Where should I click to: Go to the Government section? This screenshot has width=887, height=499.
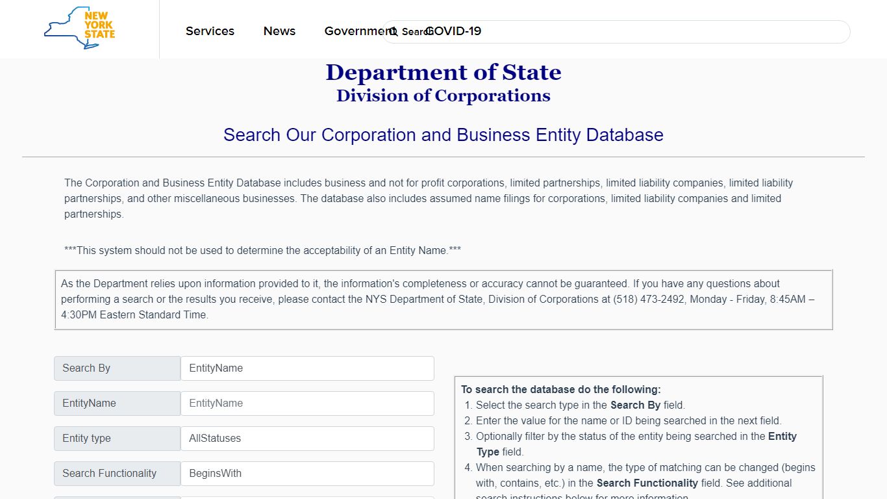coord(359,31)
